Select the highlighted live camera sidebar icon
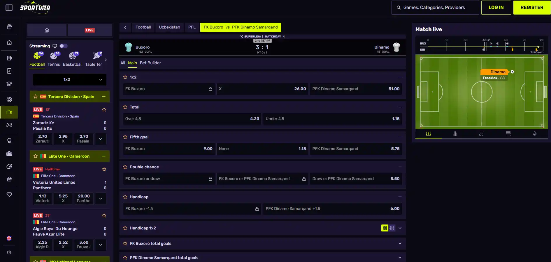551x262 pixels. 9,112
